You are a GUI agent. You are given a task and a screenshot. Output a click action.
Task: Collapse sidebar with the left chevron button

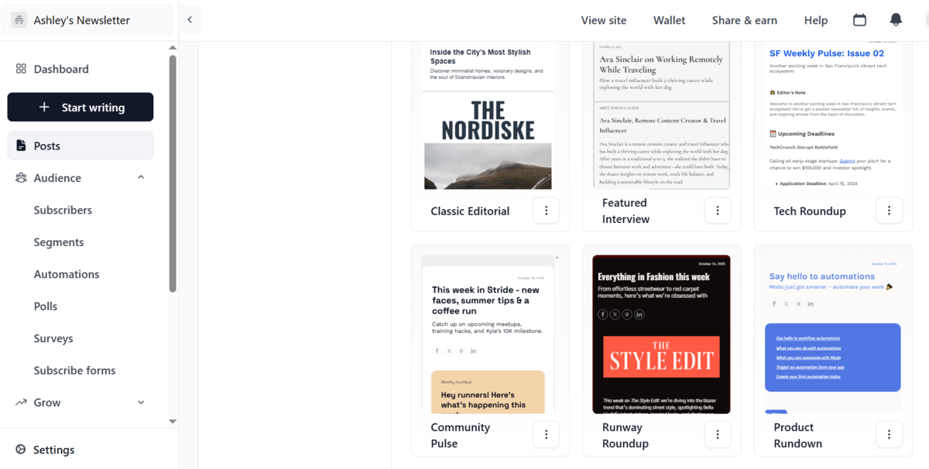tap(190, 20)
